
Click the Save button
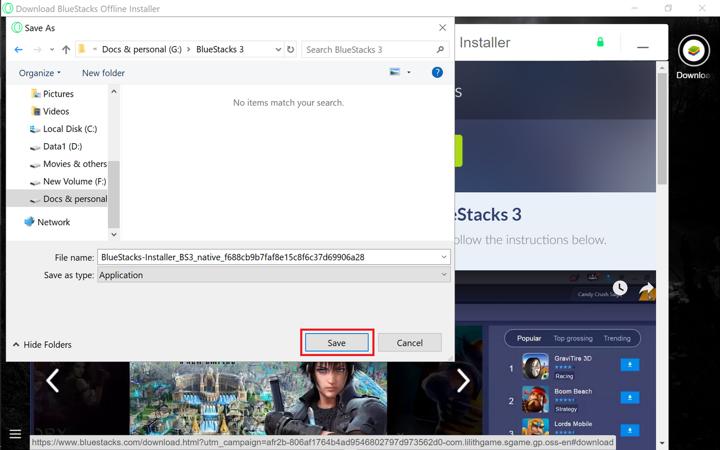pyautogui.click(x=336, y=342)
